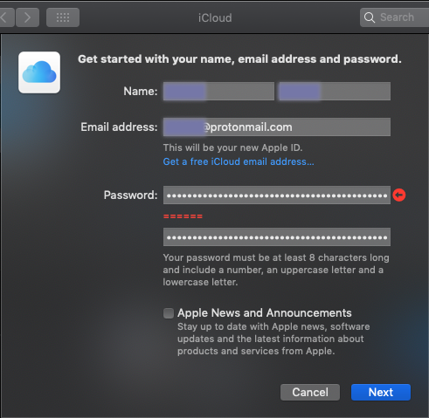Show all preferences with the grid icon
The image size is (429, 418).
[x=63, y=17]
